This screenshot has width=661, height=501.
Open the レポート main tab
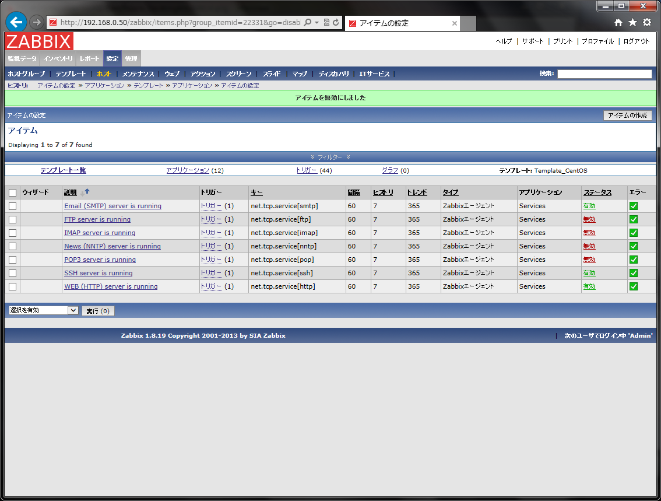tap(89, 59)
